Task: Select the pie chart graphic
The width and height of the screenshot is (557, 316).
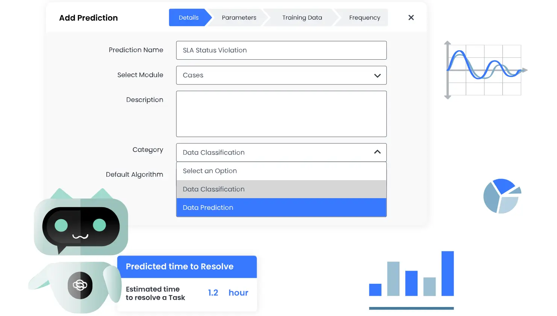Action: point(502,196)
